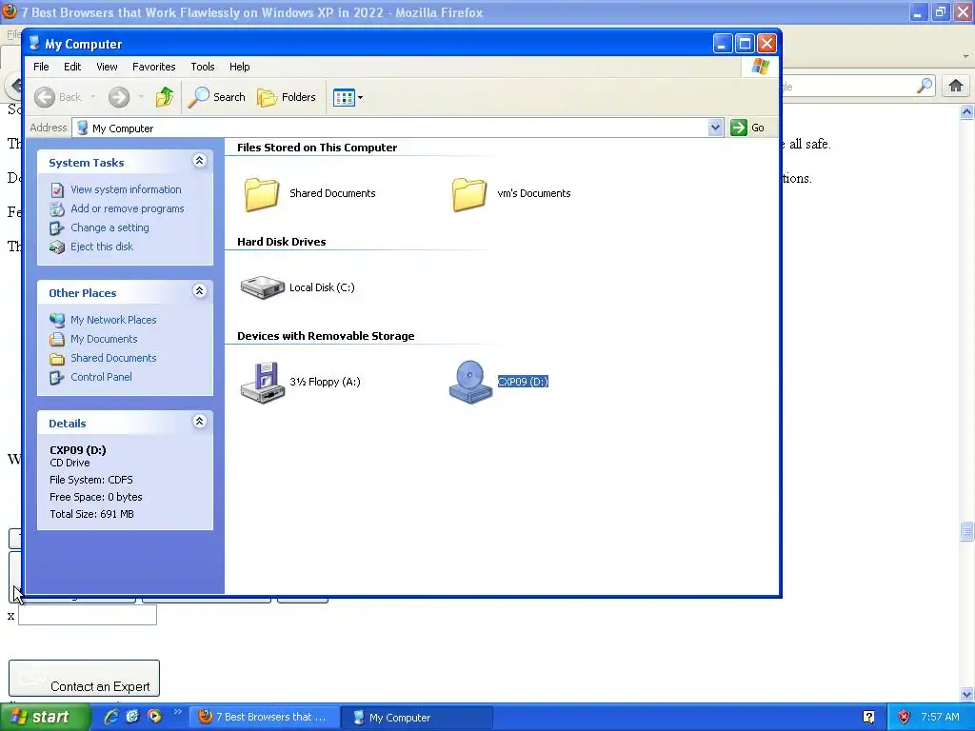Launch Outlook Express from Quick Launch

(x=132, y=717)
